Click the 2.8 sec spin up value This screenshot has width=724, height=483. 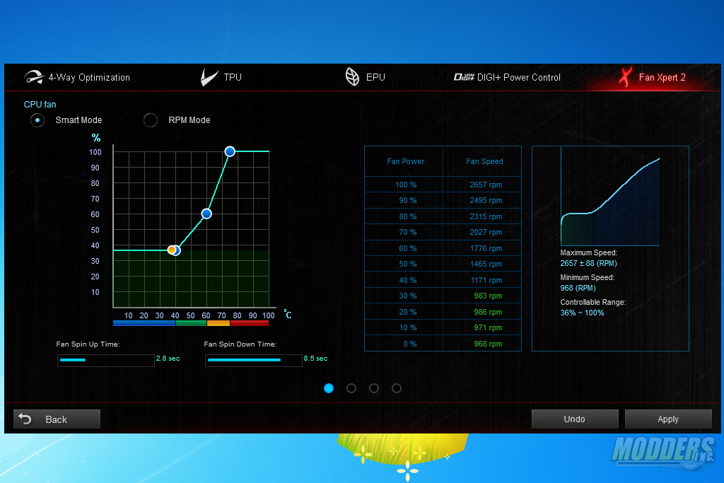tap(168, 359)
